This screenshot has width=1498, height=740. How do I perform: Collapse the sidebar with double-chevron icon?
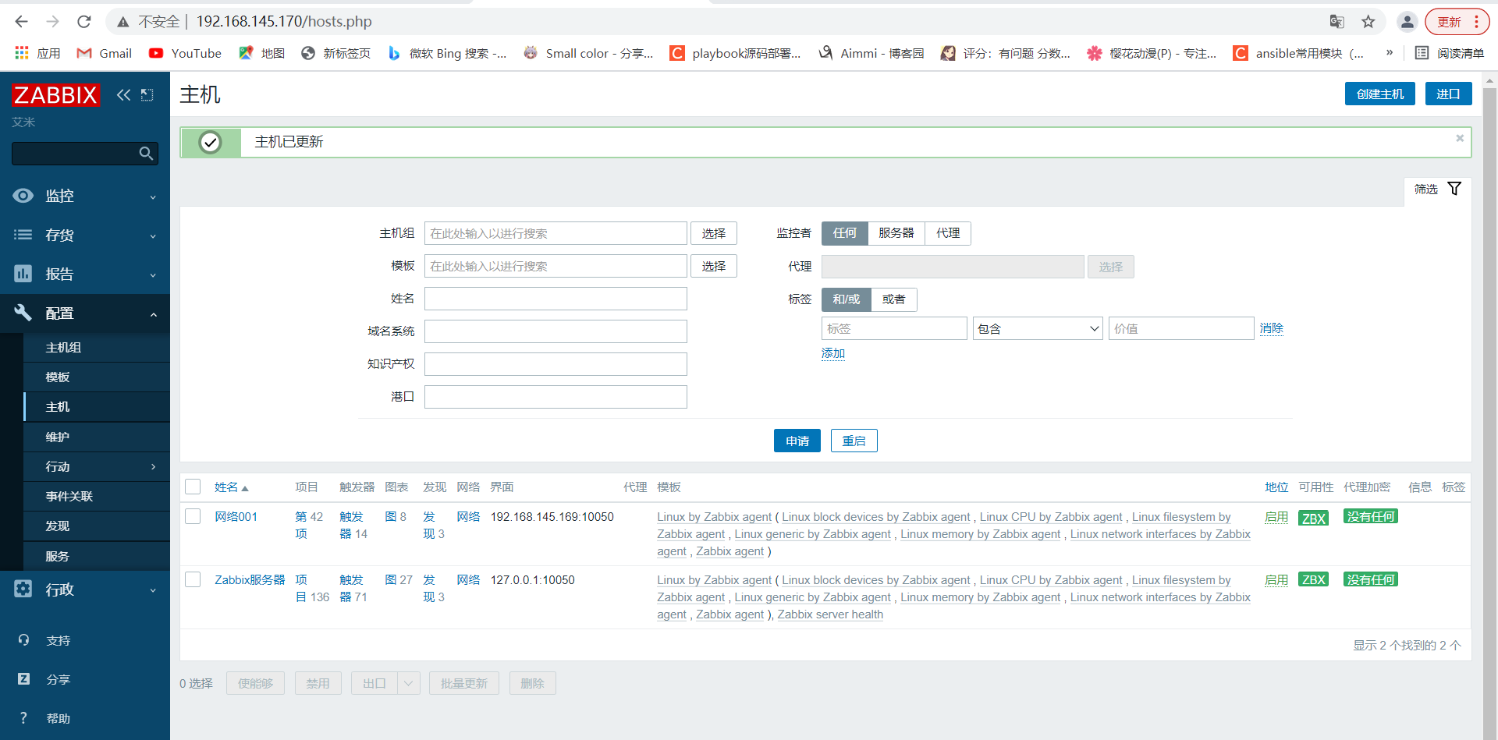pos(123,95)
